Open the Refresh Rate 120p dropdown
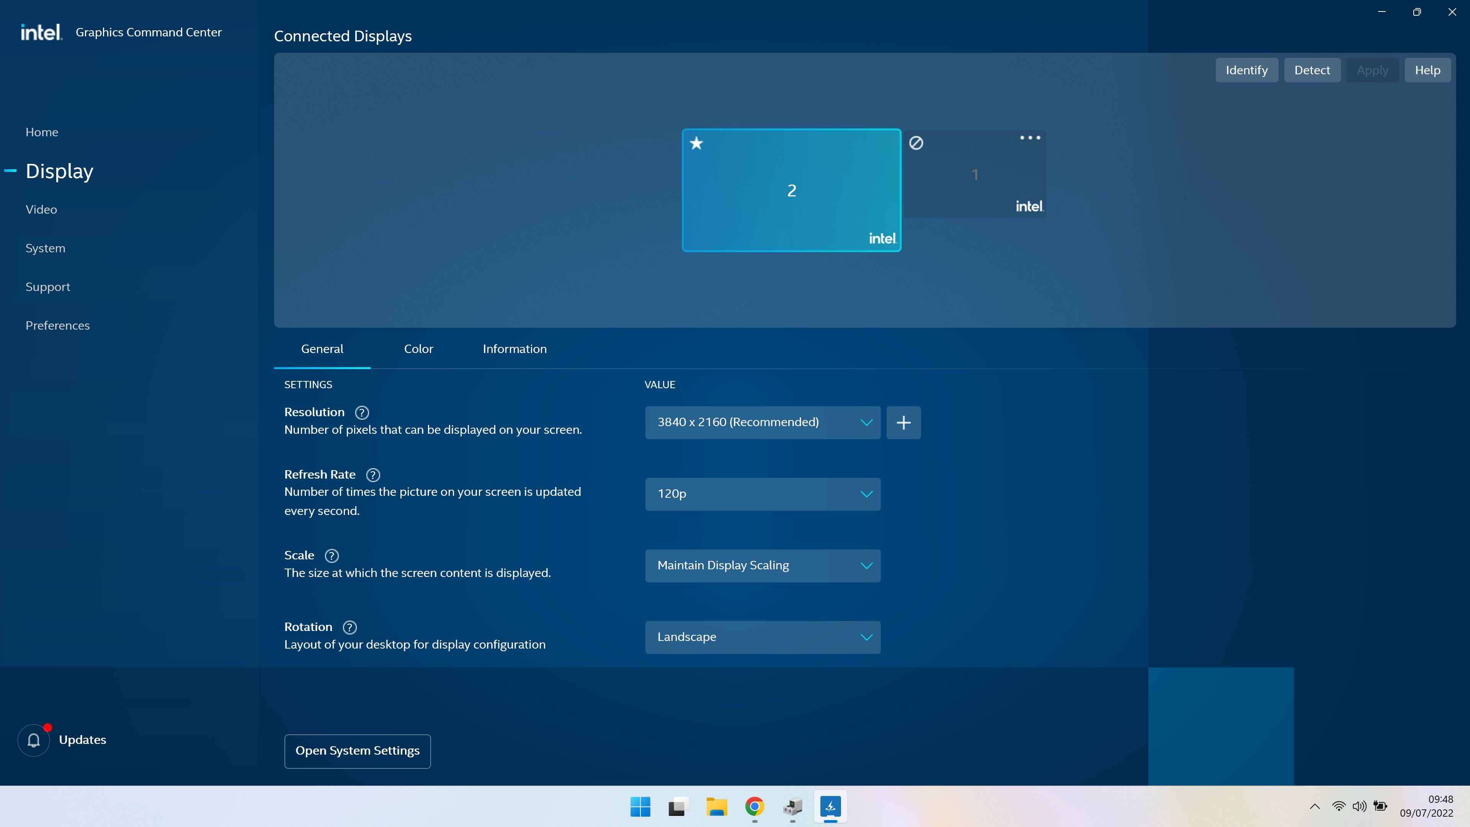1470x827 pixels. [x=763, y=494]
